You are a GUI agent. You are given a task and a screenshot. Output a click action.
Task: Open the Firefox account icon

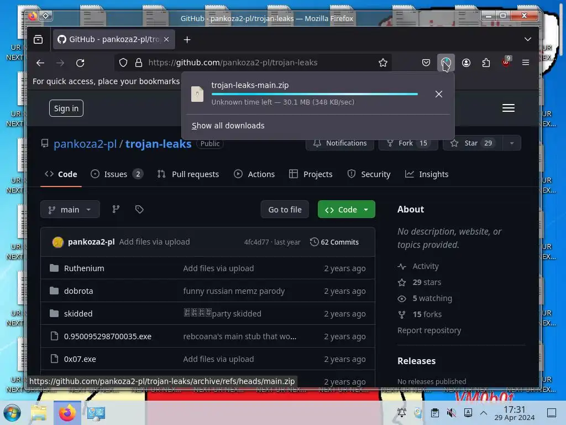click(x=466, y=63)
